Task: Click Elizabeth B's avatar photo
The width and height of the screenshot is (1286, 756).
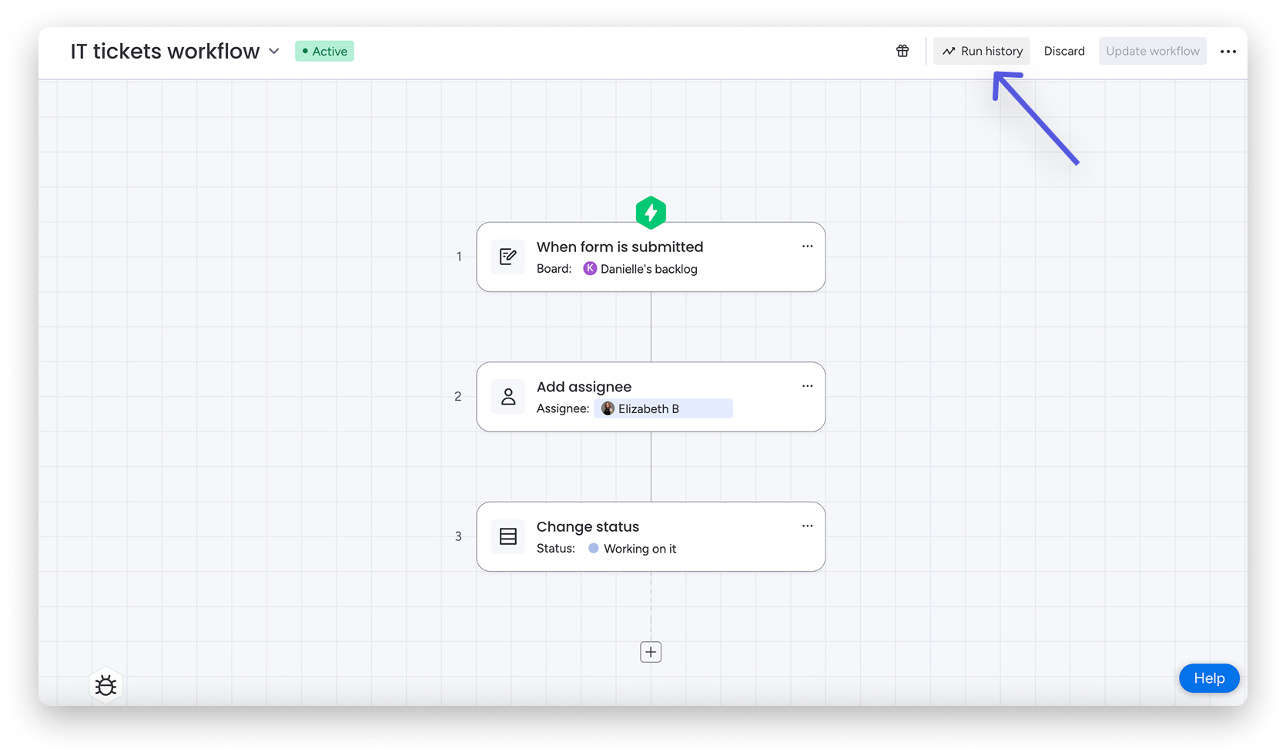Action: 608,408
